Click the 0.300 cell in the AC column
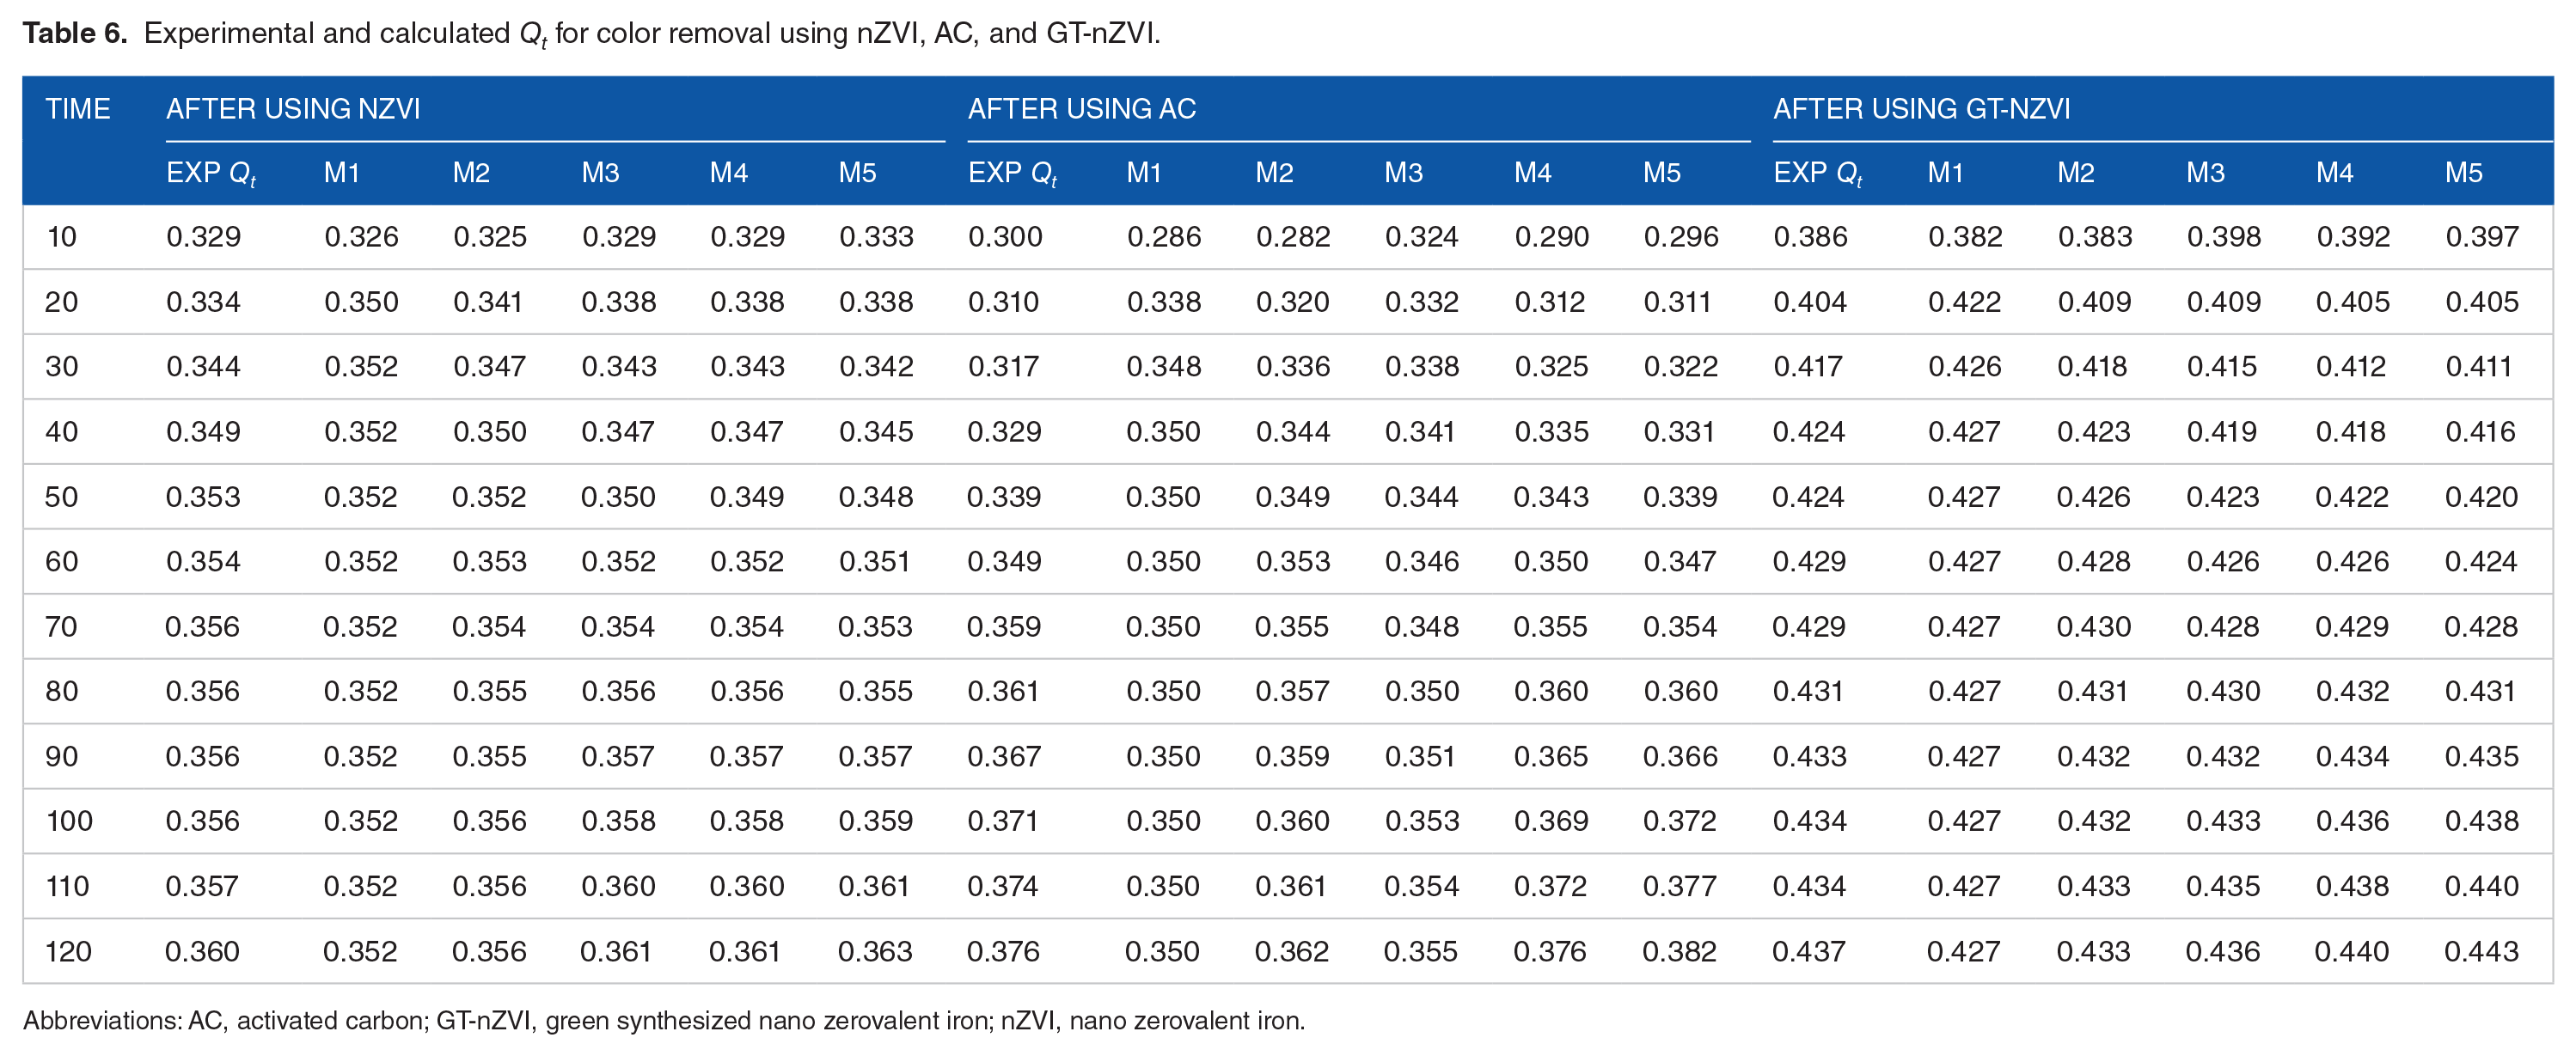The image size is (2576, 1056). pos(1005,237)
